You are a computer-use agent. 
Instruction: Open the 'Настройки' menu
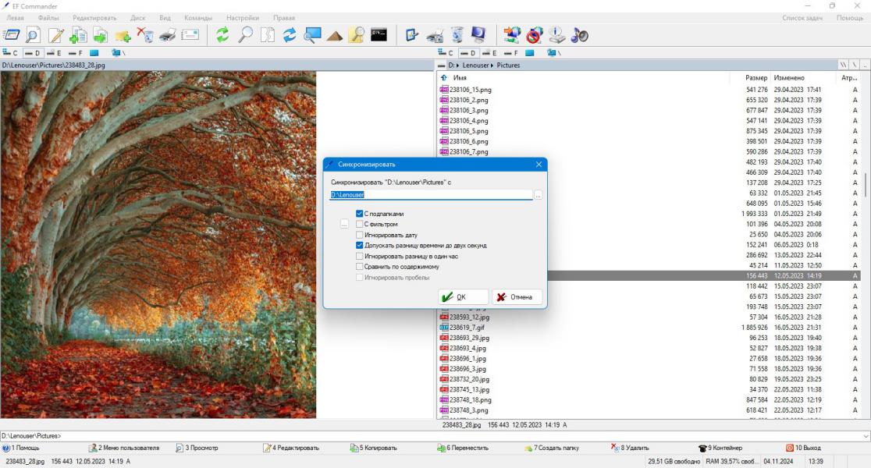243,18
